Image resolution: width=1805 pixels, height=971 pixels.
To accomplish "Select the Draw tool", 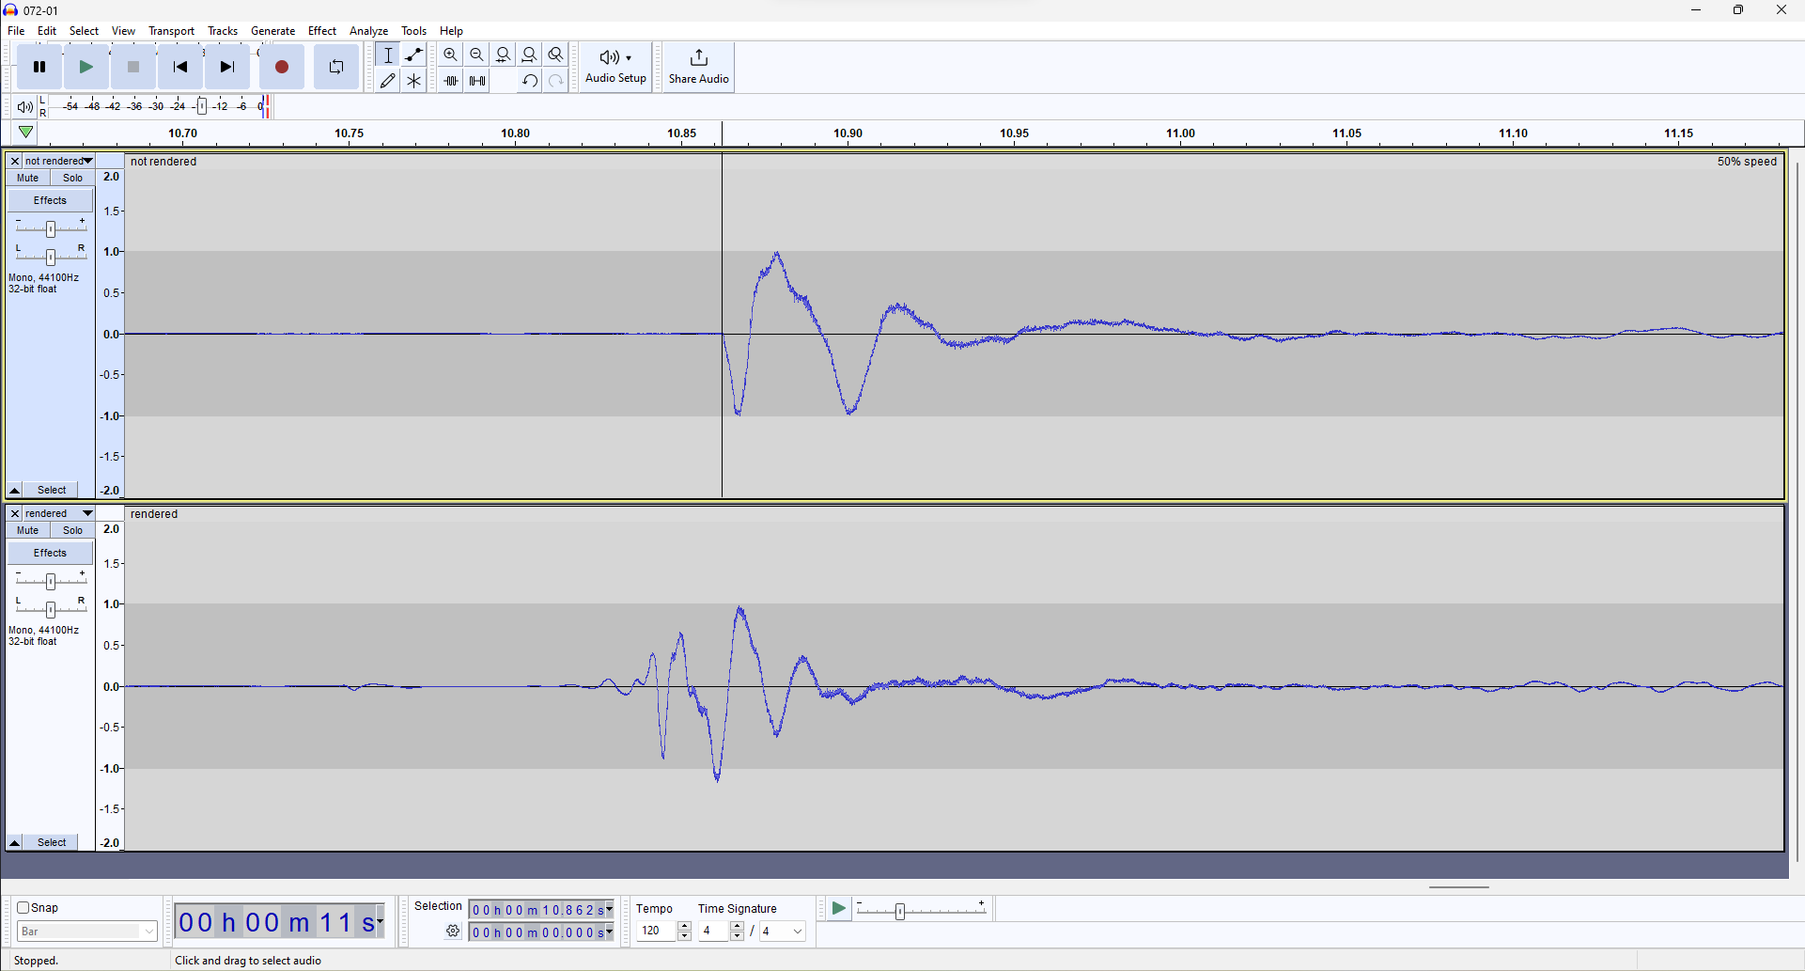I will click(x=386, y=80).
